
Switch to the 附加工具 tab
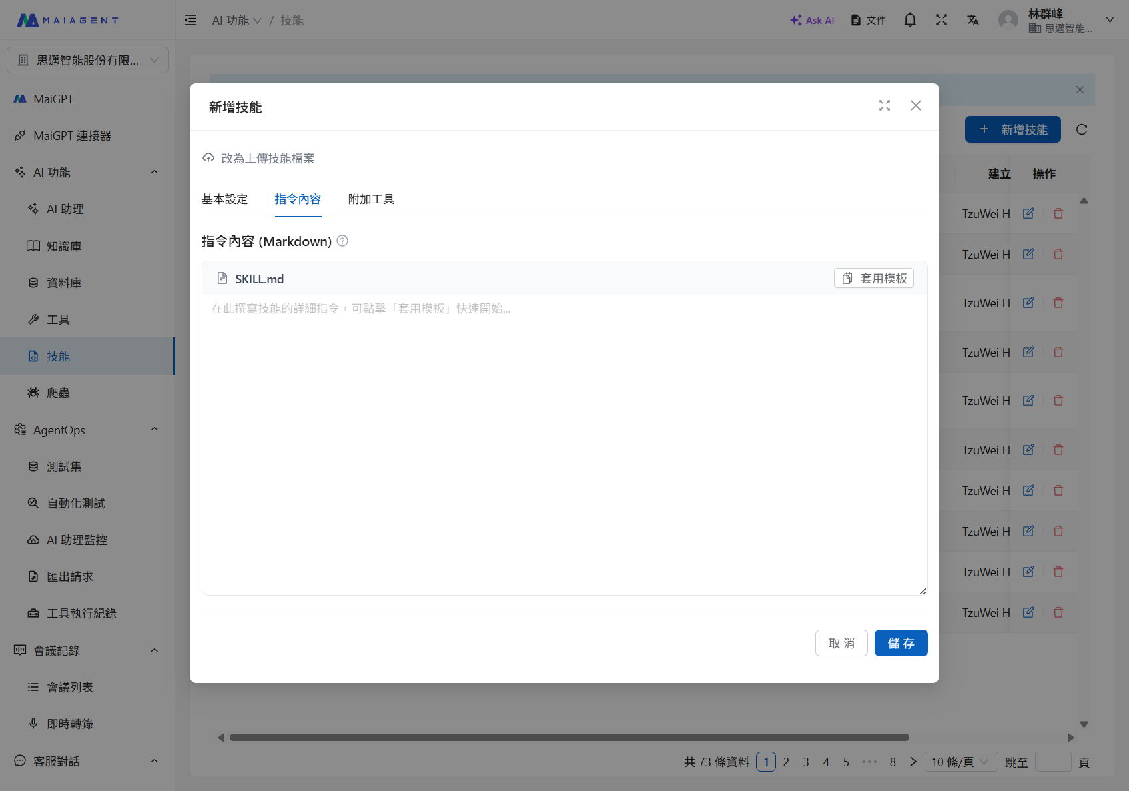tap(371, 199)
